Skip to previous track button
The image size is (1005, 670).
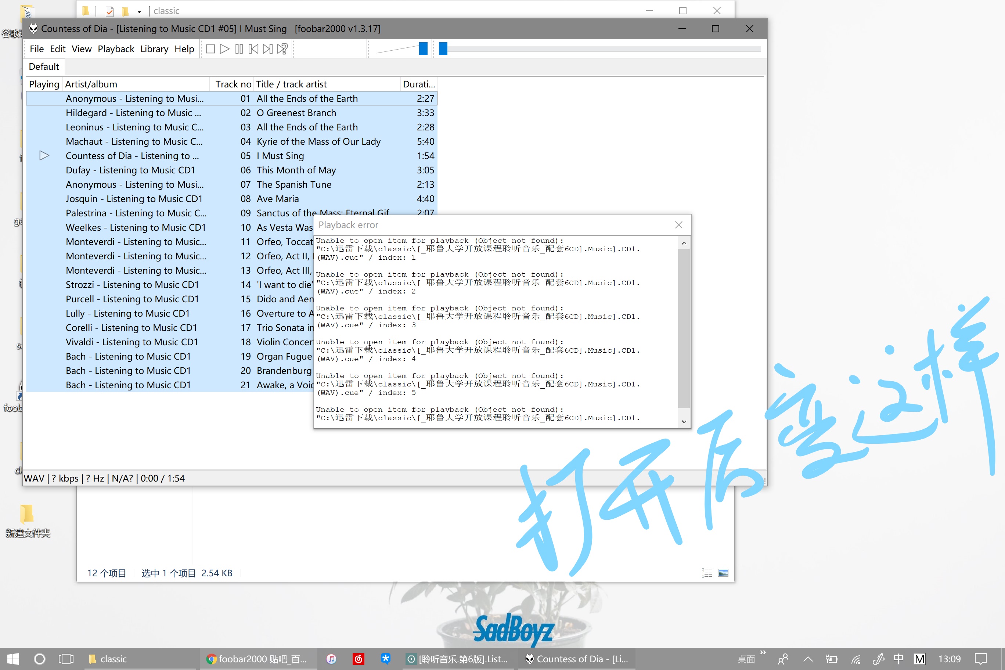(253, 49)
